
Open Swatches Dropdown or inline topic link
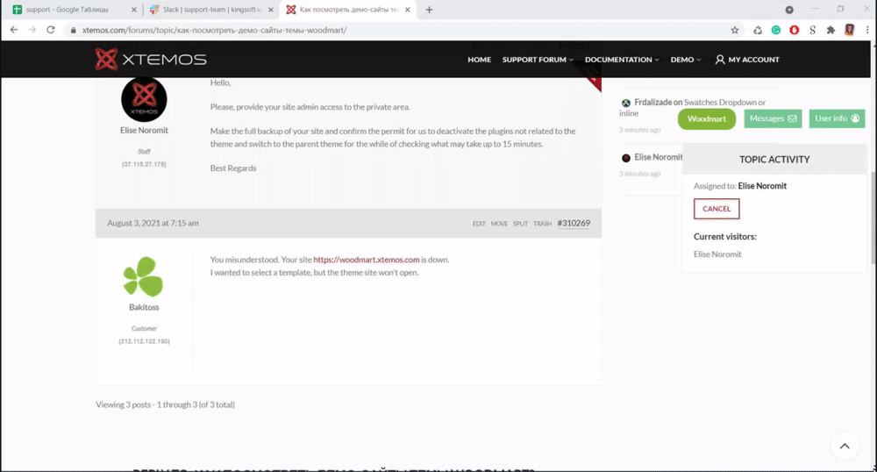(725, 103)
